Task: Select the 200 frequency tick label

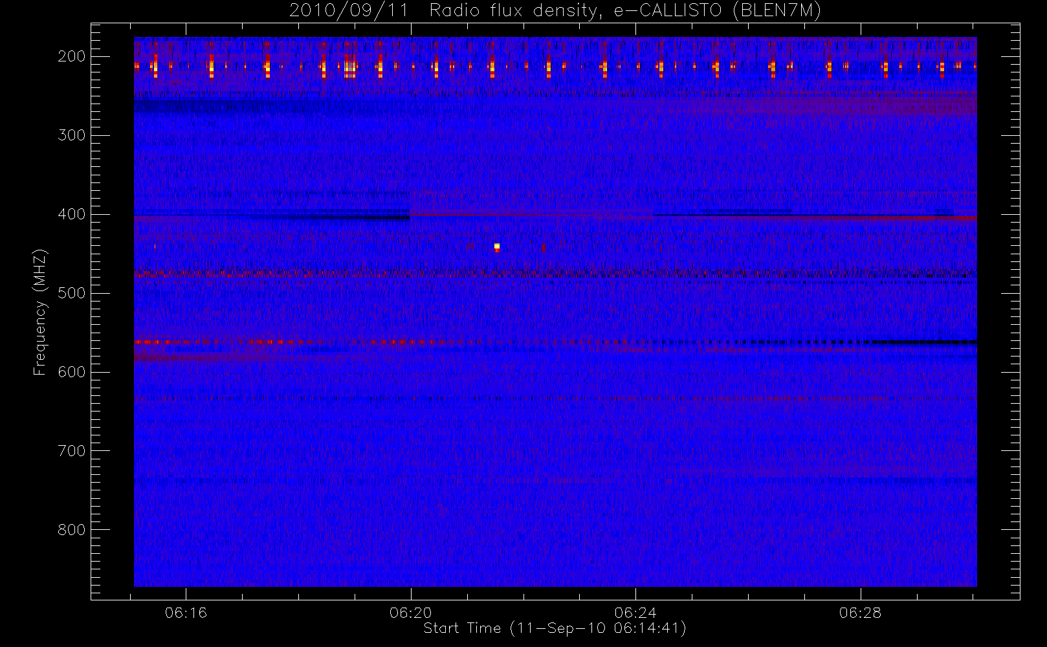Action: pyautogui.click(x=71, y=56)
